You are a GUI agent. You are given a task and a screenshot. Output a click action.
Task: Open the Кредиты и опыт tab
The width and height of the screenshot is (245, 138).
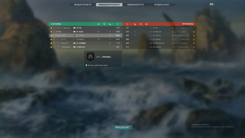162,5
